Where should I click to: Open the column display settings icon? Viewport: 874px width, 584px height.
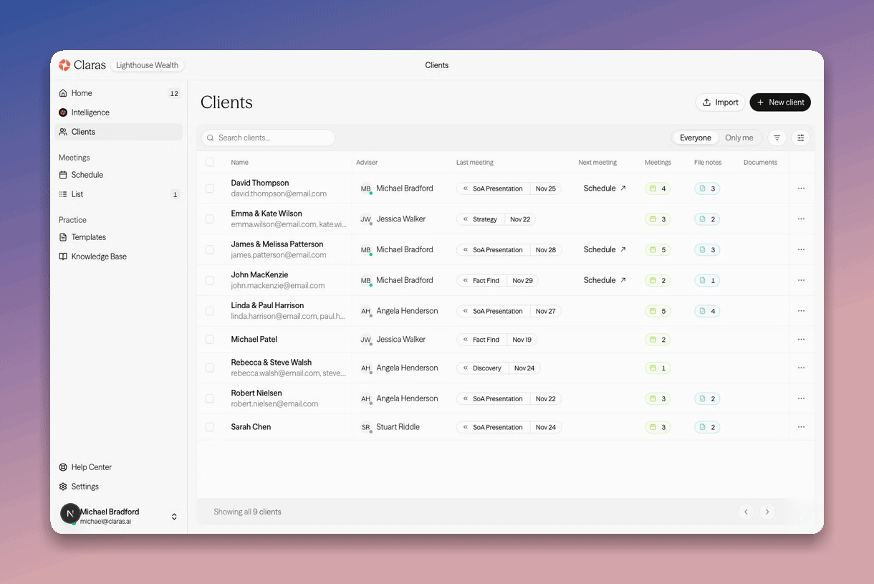pyautogui.click(x=801, y=138)
